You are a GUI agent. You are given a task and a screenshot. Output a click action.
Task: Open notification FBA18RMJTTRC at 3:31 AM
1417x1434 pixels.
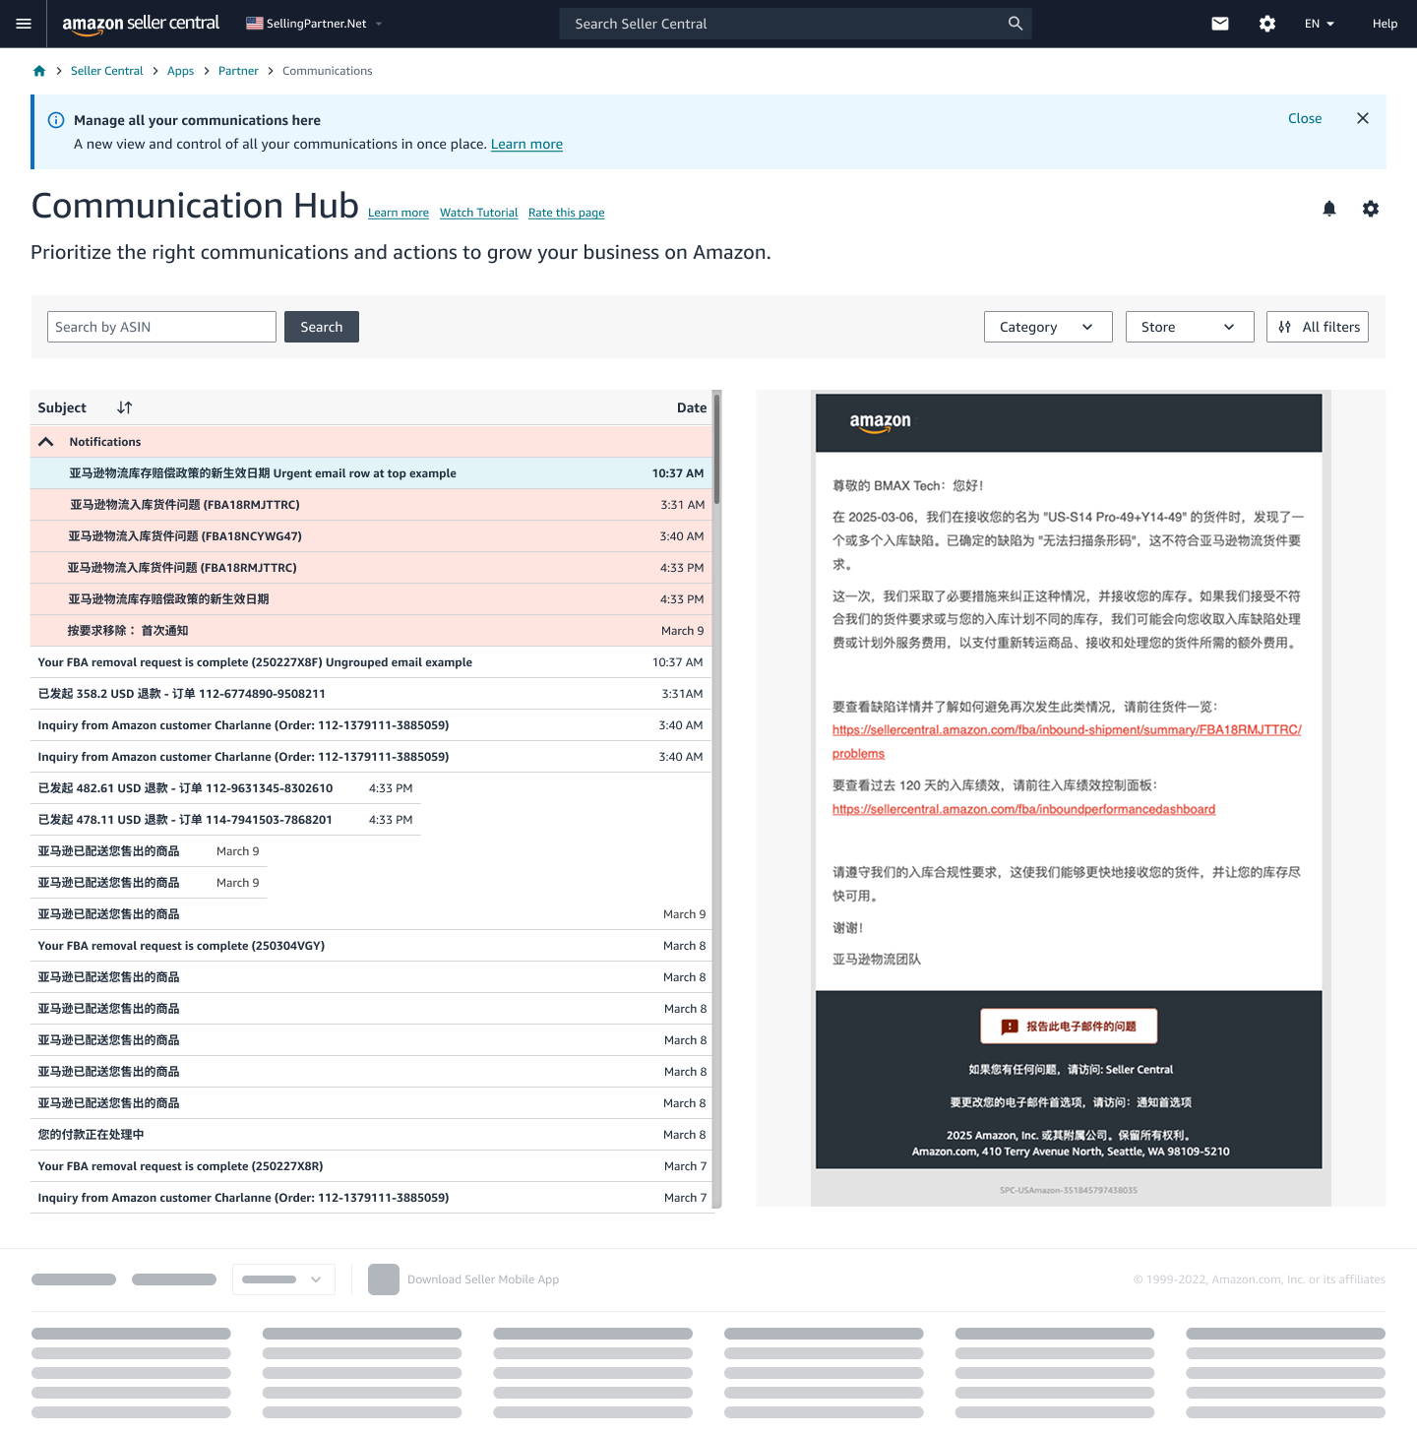pyautogui.click(x=371, y=505)
